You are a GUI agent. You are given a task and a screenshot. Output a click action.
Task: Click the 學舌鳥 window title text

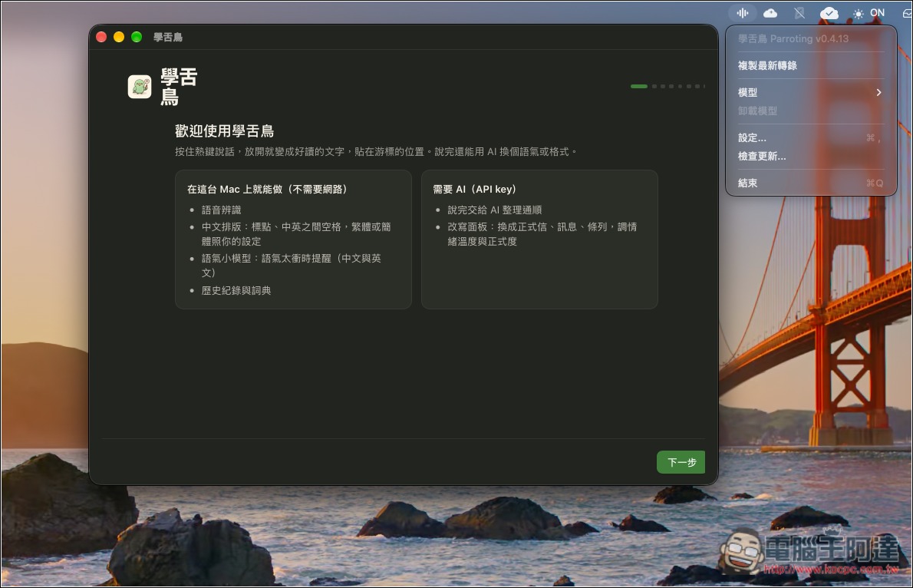168,38
